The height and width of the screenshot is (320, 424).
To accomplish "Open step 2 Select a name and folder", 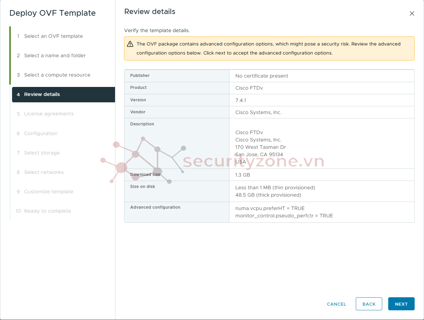I will tap(55, 56).
